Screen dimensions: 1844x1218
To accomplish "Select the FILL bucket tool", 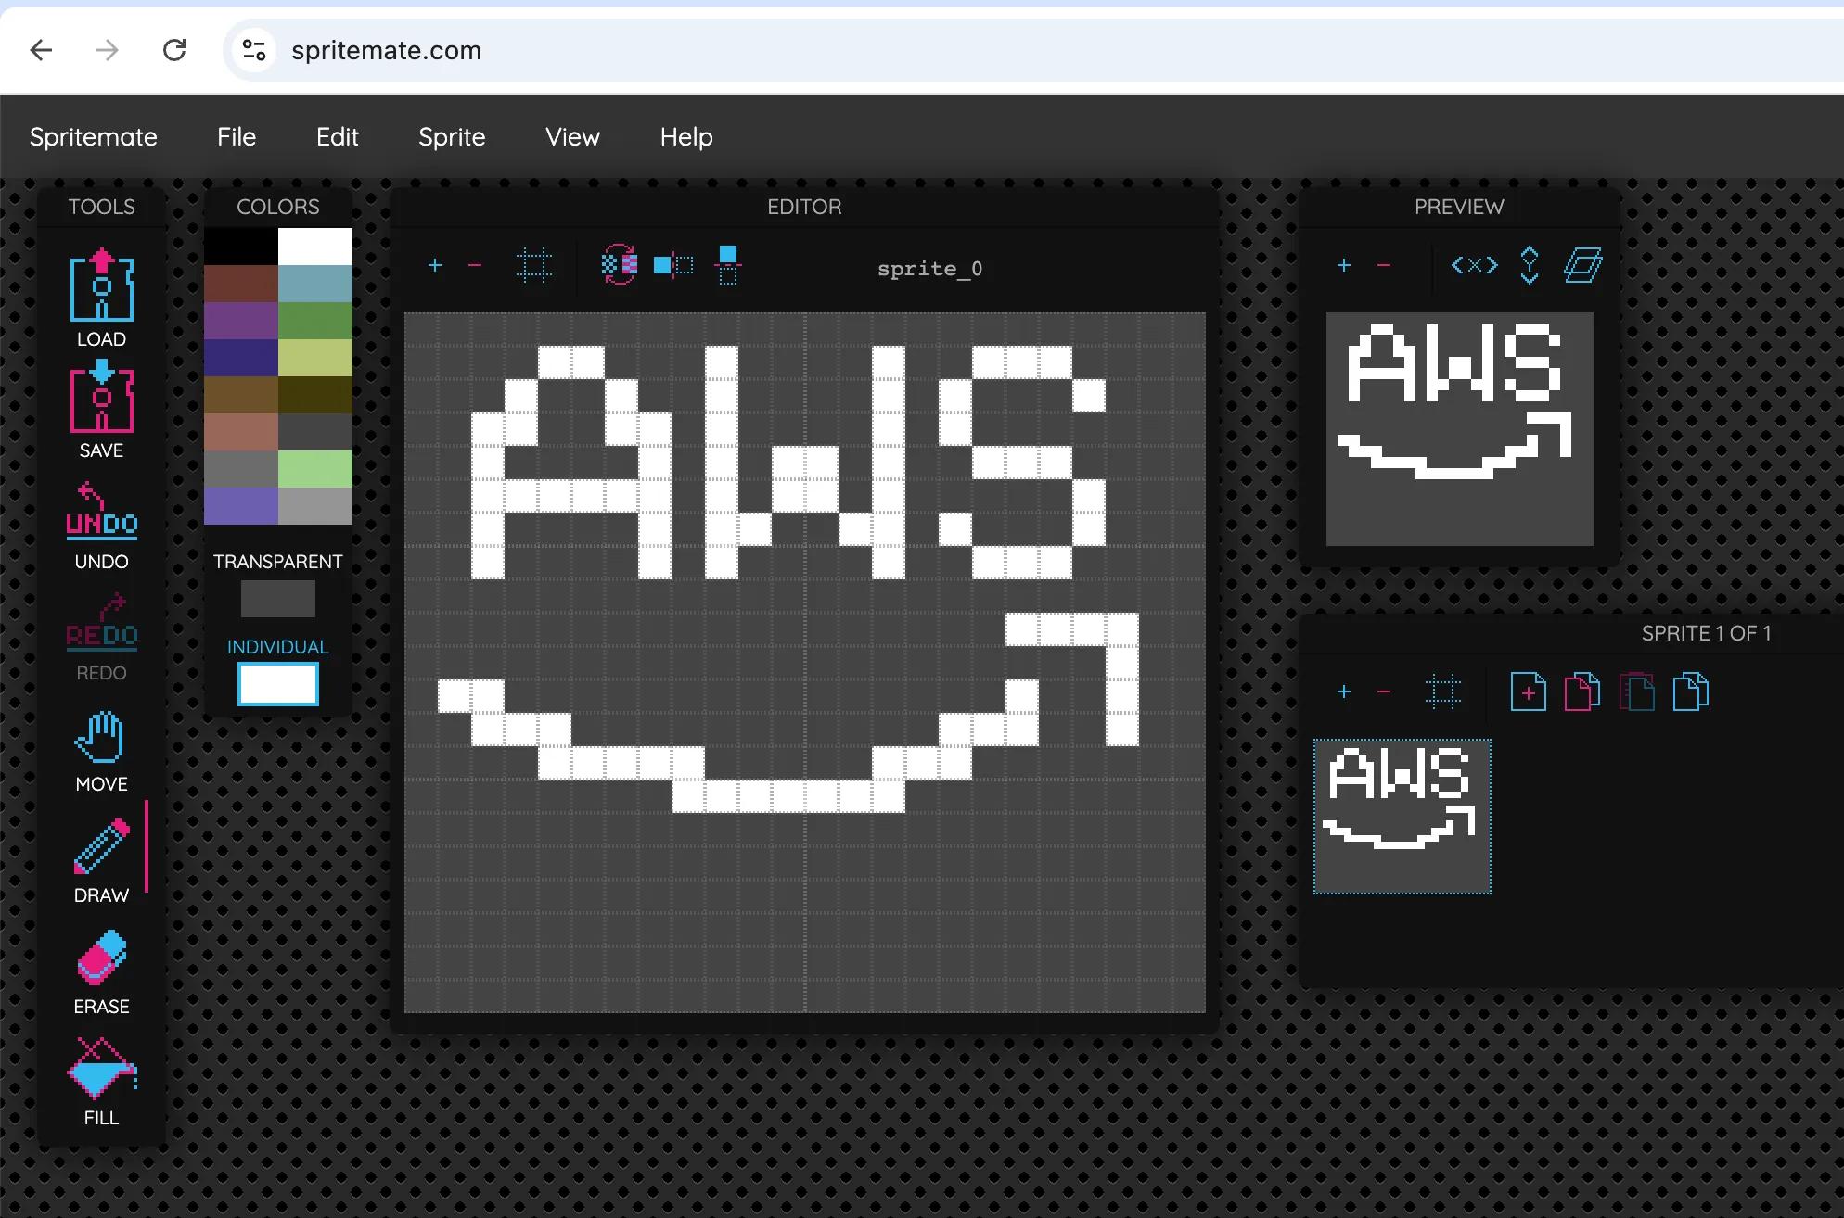I will point(102,1068).
